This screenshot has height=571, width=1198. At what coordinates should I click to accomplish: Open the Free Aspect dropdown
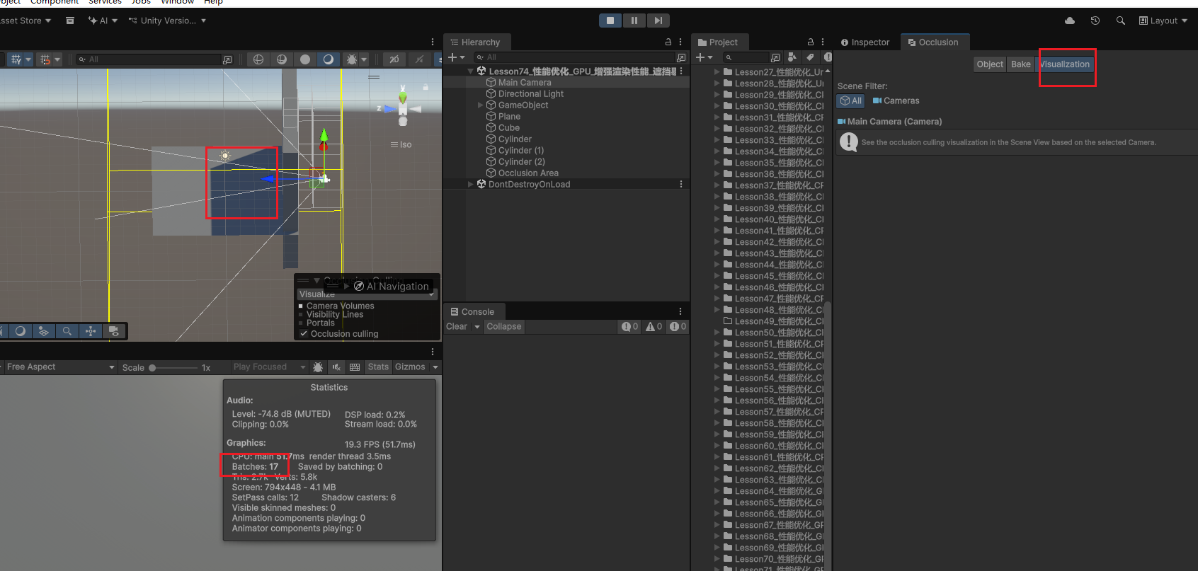pos(59,367)
